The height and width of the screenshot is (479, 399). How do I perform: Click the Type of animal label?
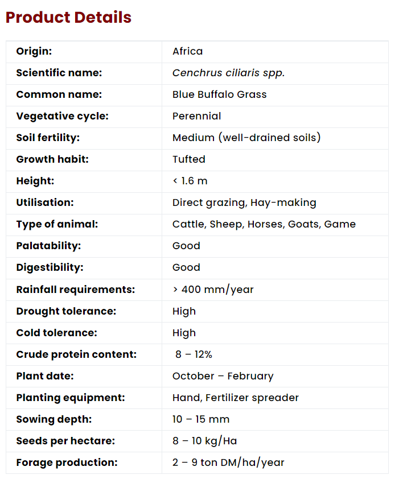click(x=57, y=224)
